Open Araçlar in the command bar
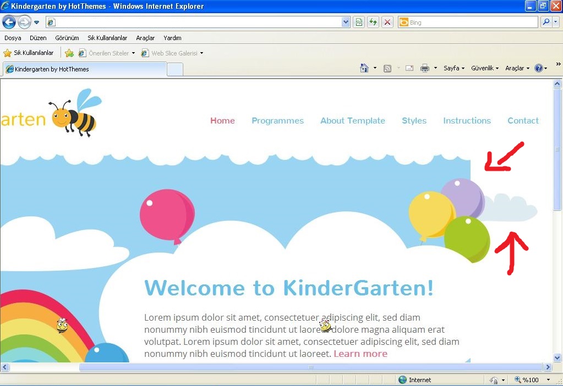 517,68
